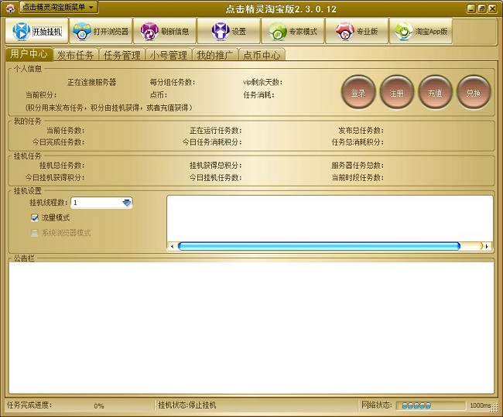The width and height of the screenshot is (503, 417).
Task: Click the 正在连接服务器 status text
Action: [x=92, y=82]
